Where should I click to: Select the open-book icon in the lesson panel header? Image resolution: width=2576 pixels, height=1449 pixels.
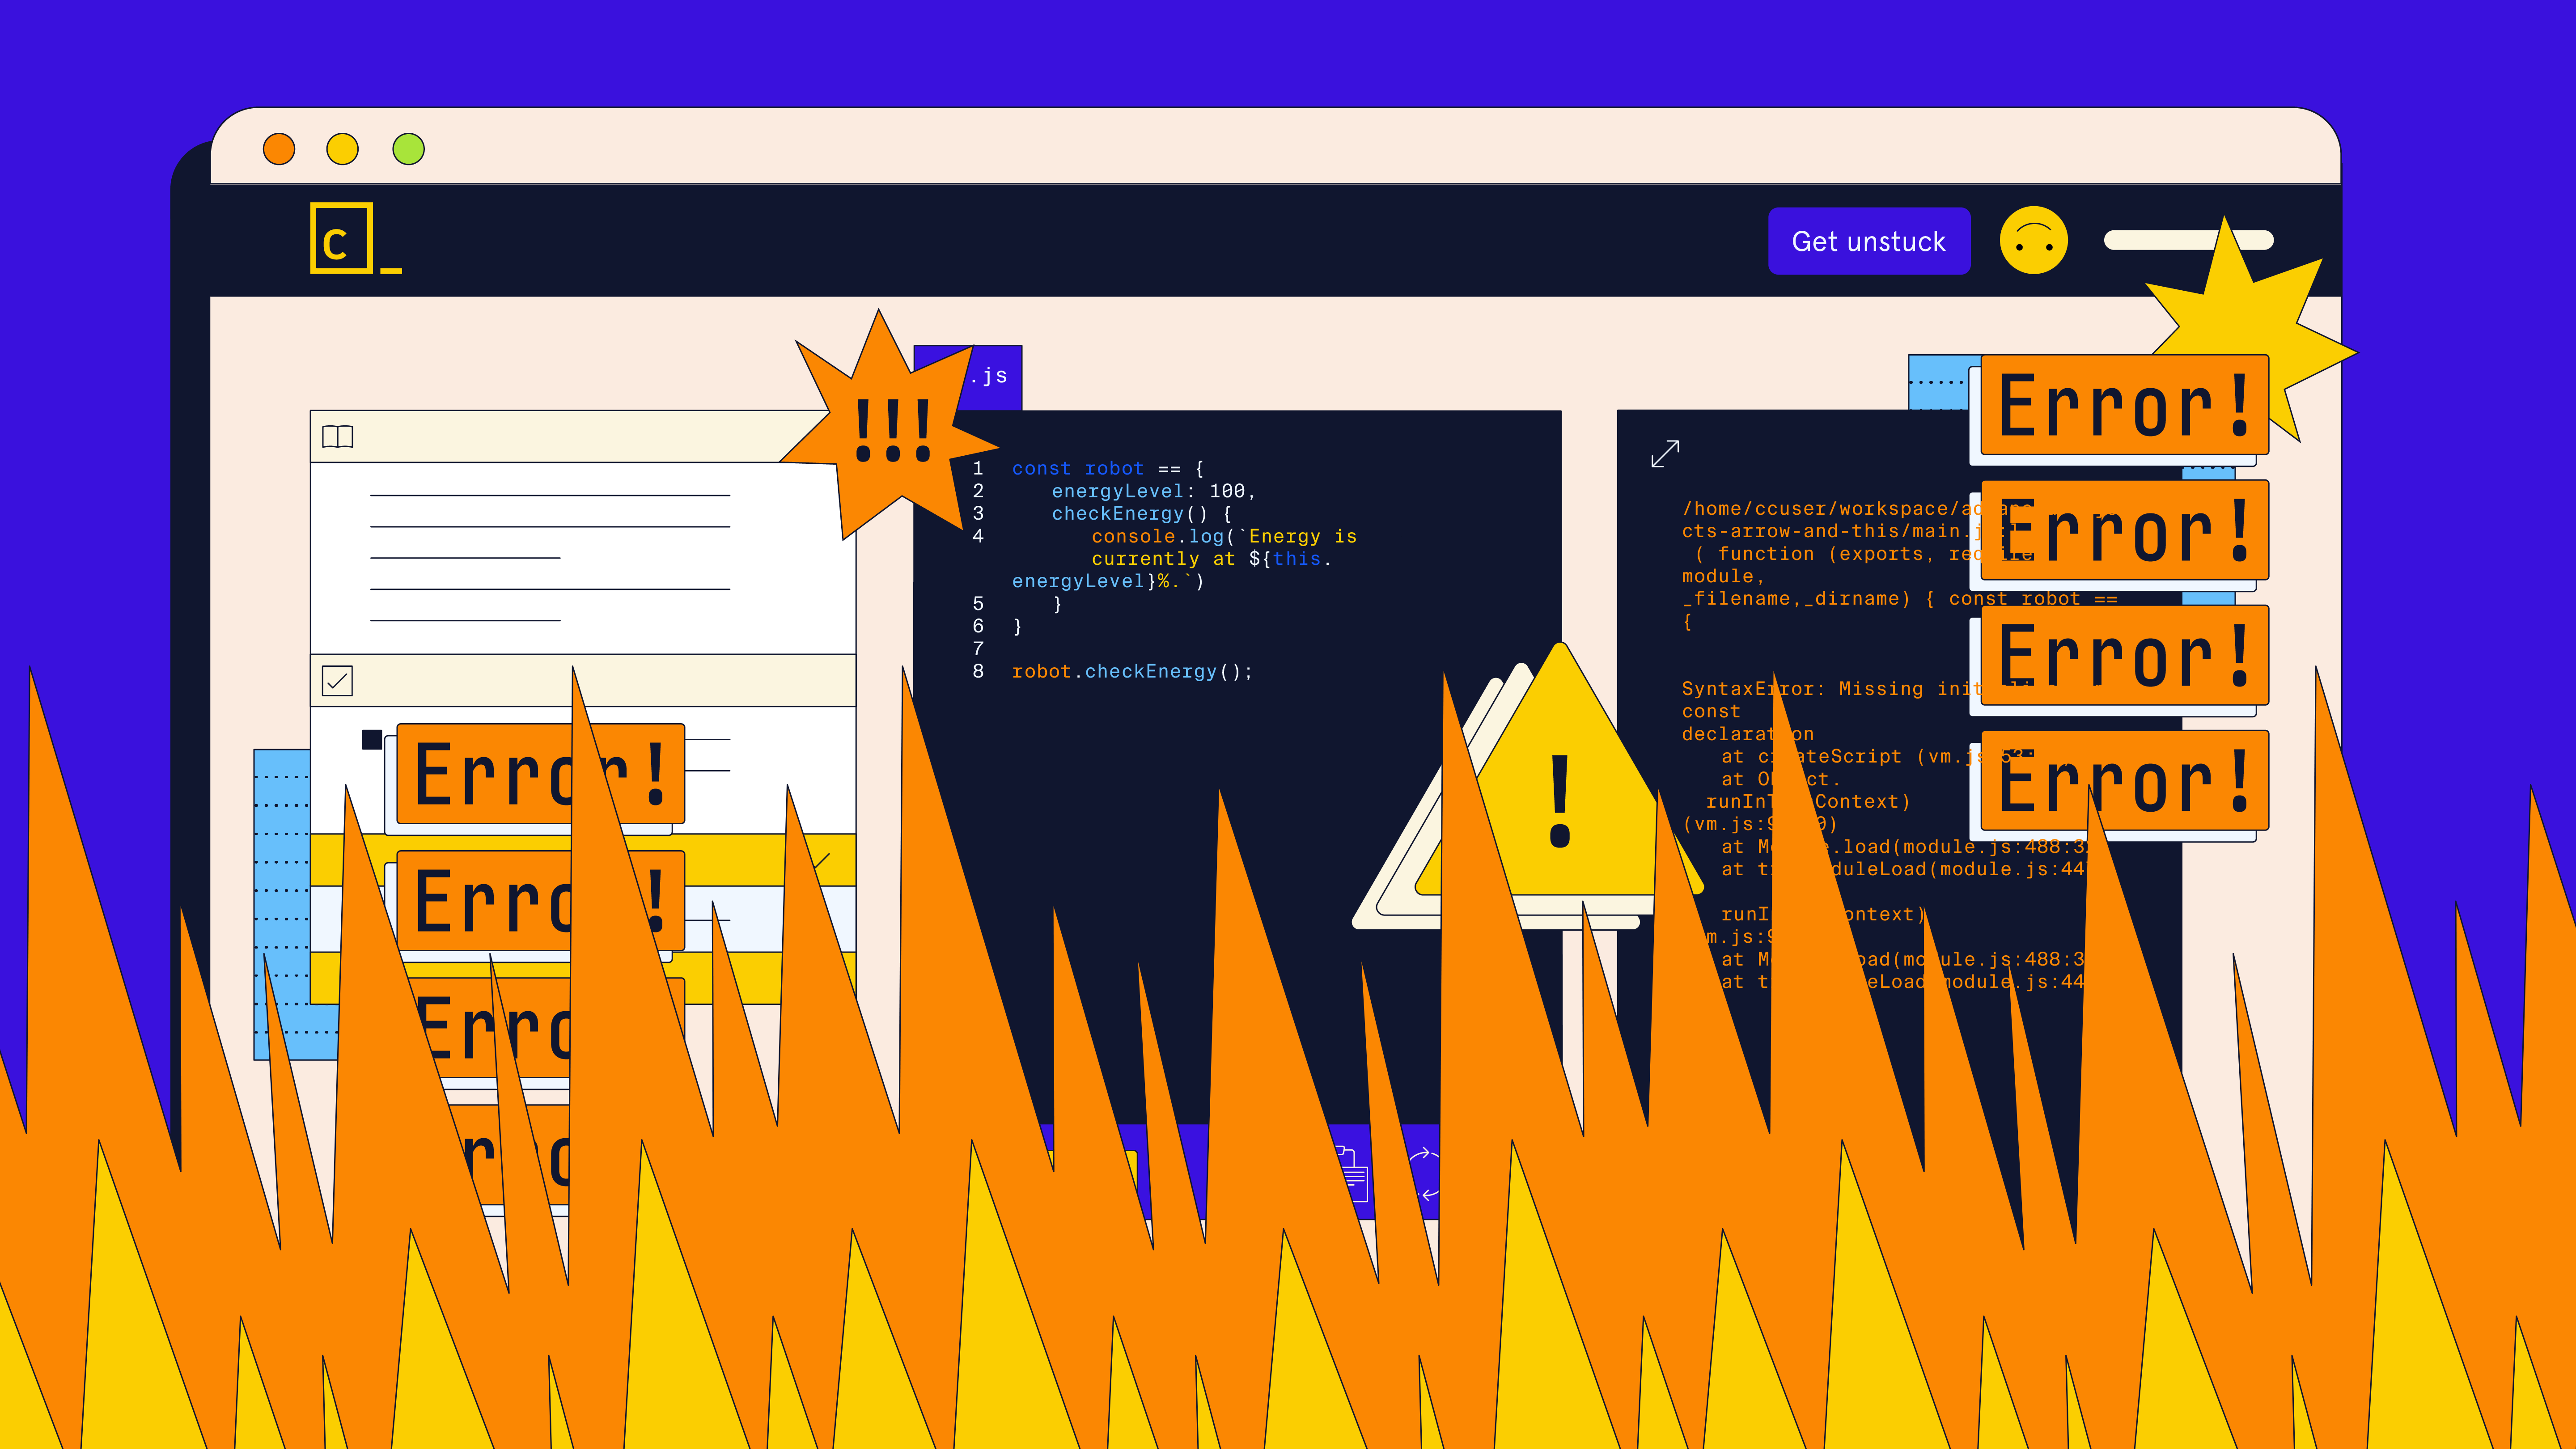click(338, 437)
